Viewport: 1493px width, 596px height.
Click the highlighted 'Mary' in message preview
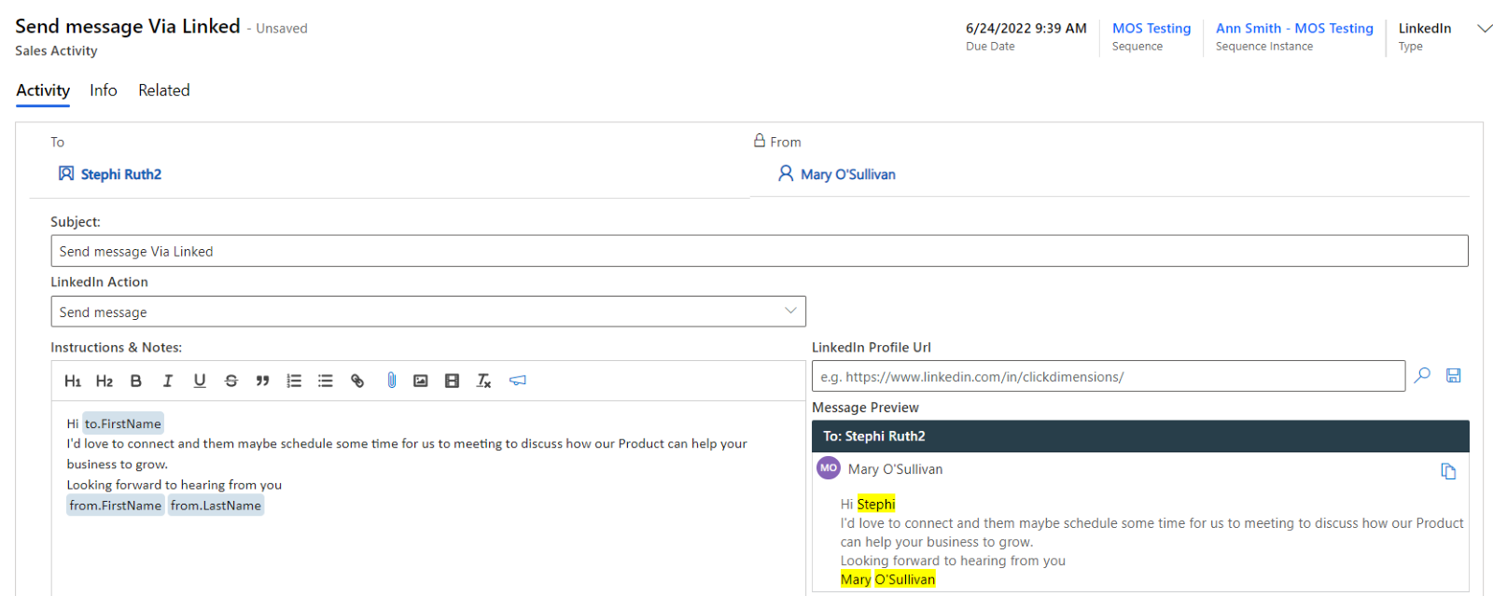coord(856,579)
